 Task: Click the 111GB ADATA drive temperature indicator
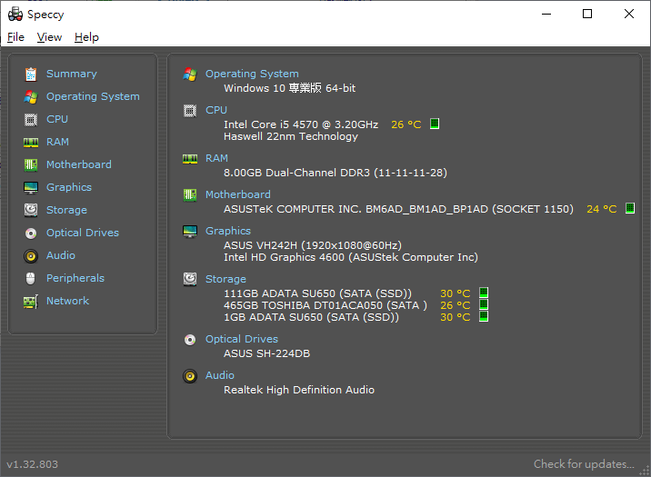point(484,293)
